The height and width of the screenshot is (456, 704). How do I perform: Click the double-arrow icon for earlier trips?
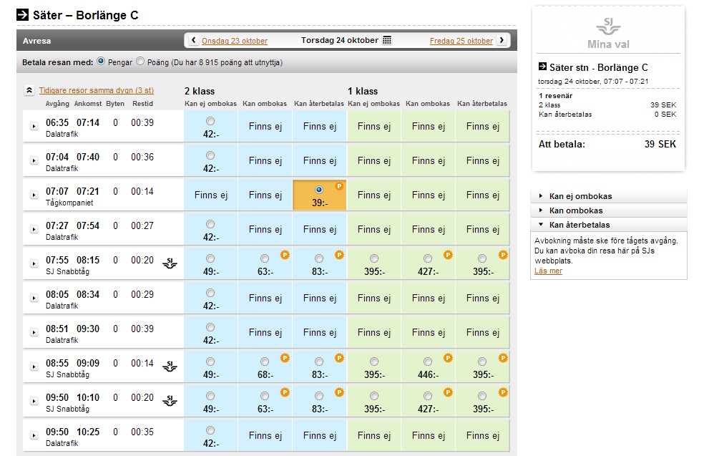coord(29,91)
